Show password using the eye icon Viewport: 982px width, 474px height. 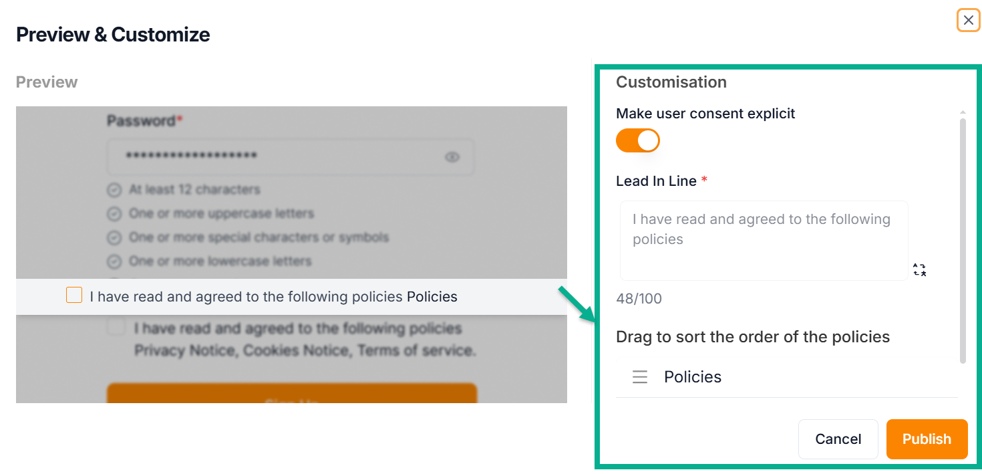452,157
